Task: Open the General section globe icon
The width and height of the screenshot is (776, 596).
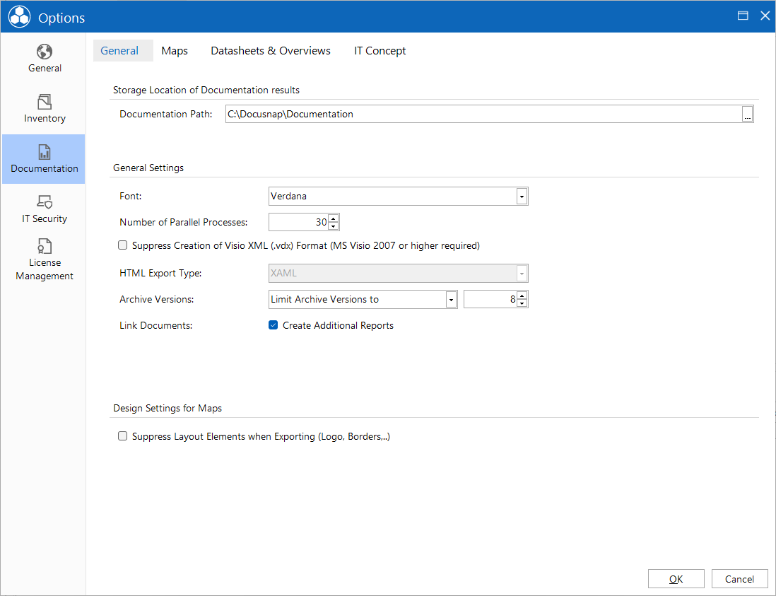Action: 45,52
